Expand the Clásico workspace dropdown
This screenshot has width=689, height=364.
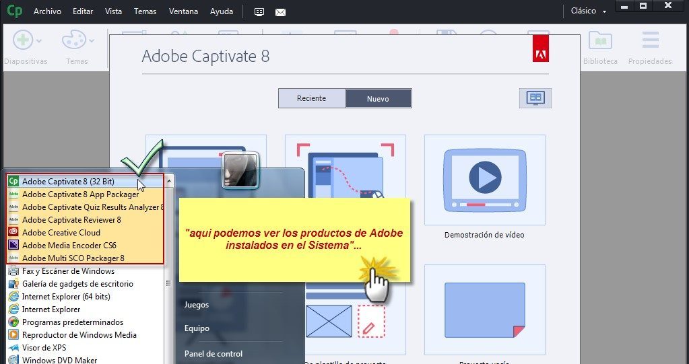click(x=589, y=11)
